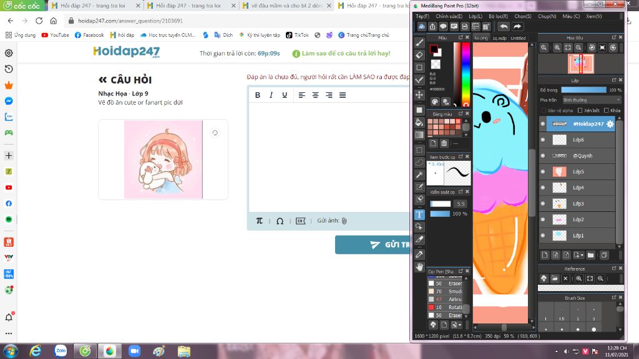Open the Pha trộn blend mode dropdown
This screenshot has height=359, width=639.
click(592, 100)
